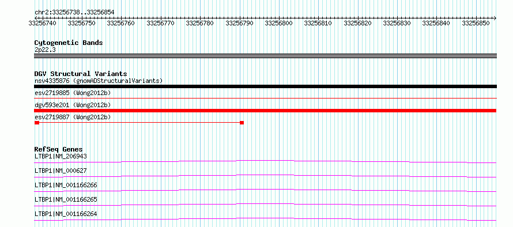
Task: Click the chr2:33256738..33256854 region label
Action: point(74,12)
